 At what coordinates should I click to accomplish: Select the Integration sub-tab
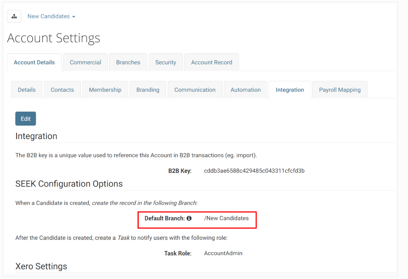point(290,90)
